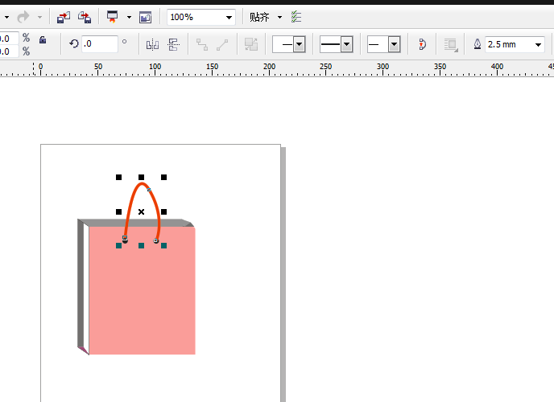Click the upper scale percentage field
Viewport: 554px width, 402px height.
9,38
